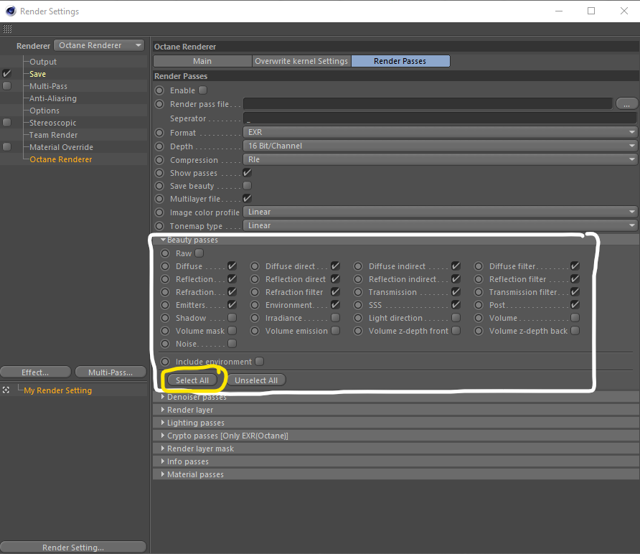Toggle the Save checkbox in left list
640x554 pixels.
pyautogui.click(x=7, y=73)
